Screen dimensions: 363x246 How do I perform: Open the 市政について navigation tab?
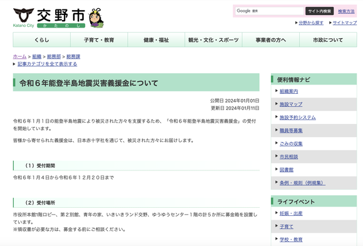[328, 40]
